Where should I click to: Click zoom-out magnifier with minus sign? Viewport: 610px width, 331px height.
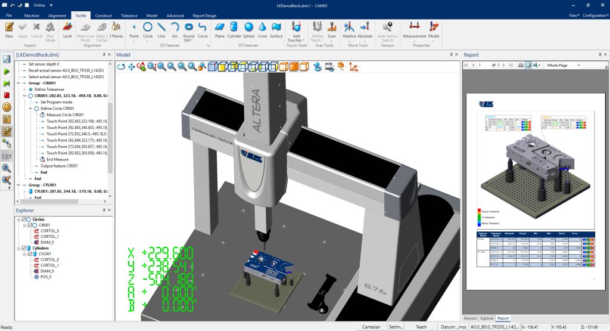(x=182, y=67)
